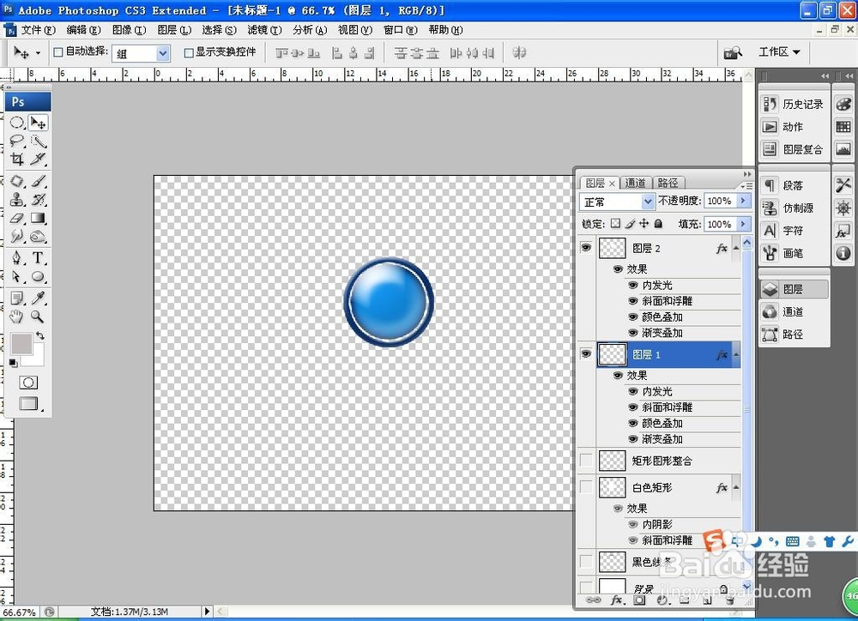This screenshot has width=858, height=621.
Task: Open the 图层 menu in menu bar
Action: pos(174,29)
